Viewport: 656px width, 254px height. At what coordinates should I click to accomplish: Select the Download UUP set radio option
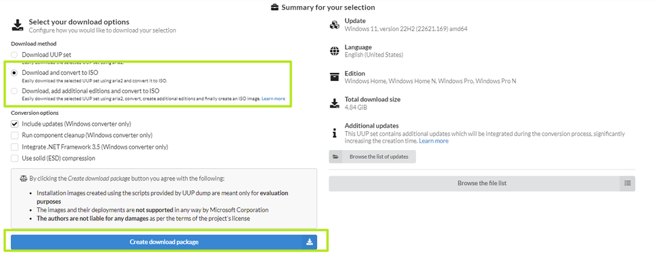tap(15, 55)
